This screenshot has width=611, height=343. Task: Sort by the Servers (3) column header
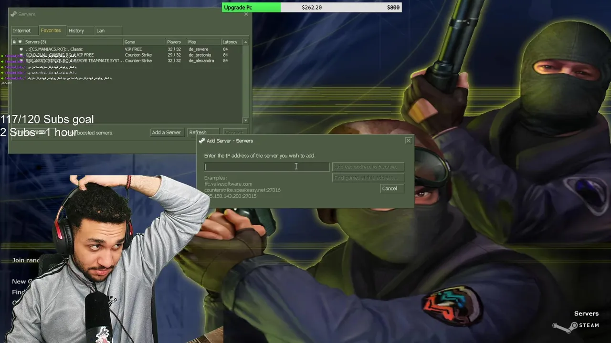(x=74, y=42)
